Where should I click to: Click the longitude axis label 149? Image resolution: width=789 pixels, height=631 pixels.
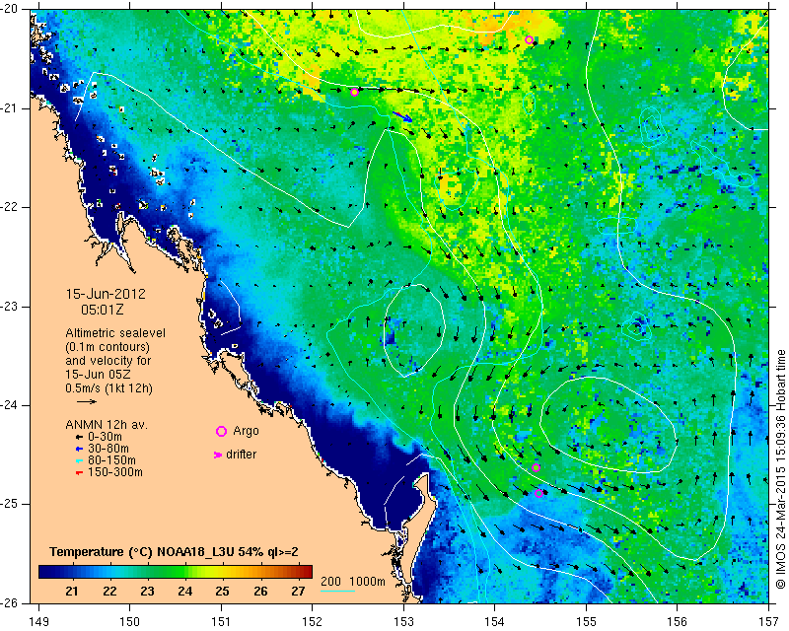tap(39, 622)
